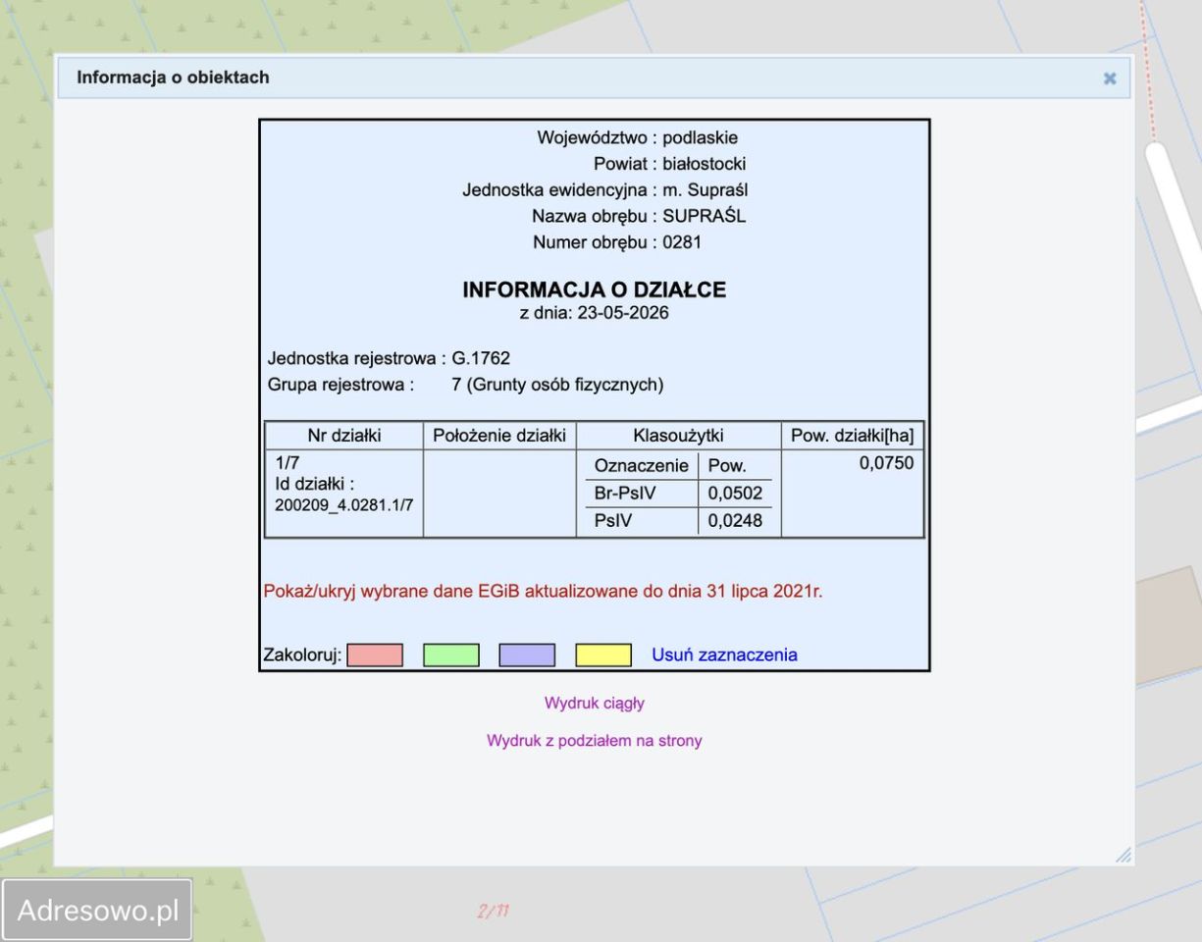Select the PsIV land class row

(x=678, y=522)
